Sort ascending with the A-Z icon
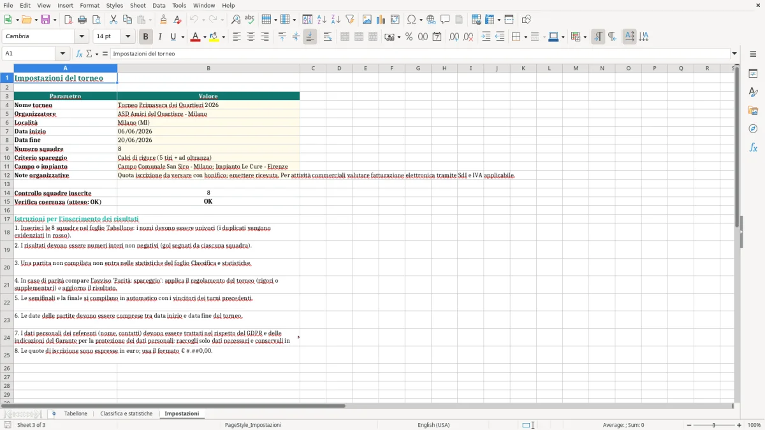The height and width of the screenshot is (430, 765). (x=322, y=20)
